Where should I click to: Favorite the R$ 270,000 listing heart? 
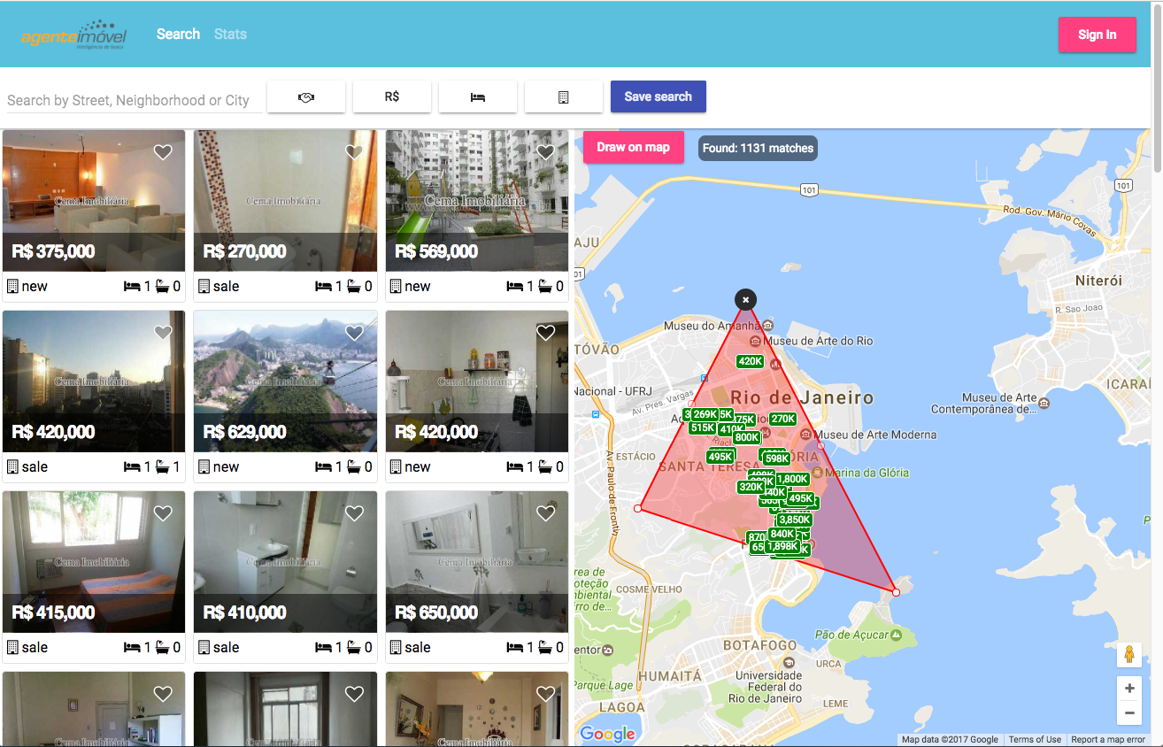coord(354,152)
